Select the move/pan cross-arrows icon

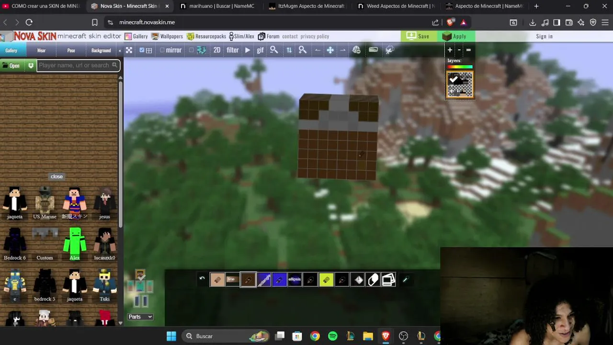[330, 50]
